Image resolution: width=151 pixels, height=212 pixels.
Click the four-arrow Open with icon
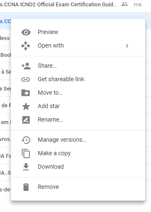coord(26,46)
